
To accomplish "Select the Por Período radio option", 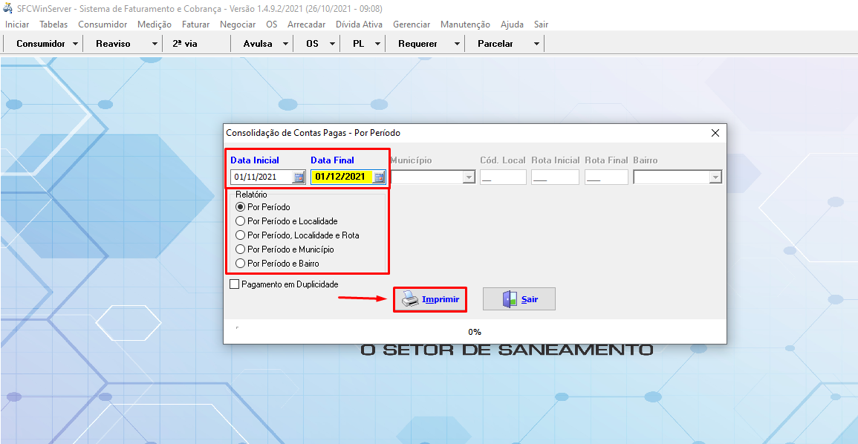I will pyautogui.click(x=240, y=207).
